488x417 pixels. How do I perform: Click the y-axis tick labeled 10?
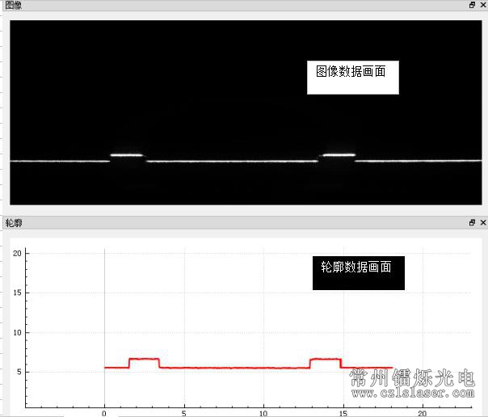15,332
